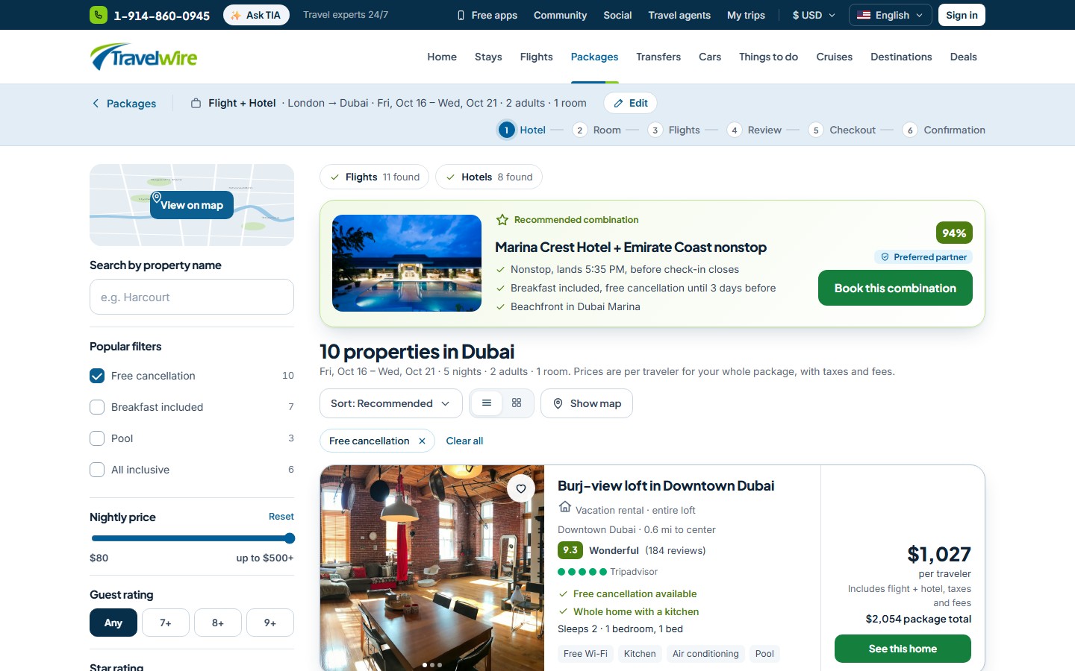
Task: Open My trips
Action: click(x=746, y=15)
